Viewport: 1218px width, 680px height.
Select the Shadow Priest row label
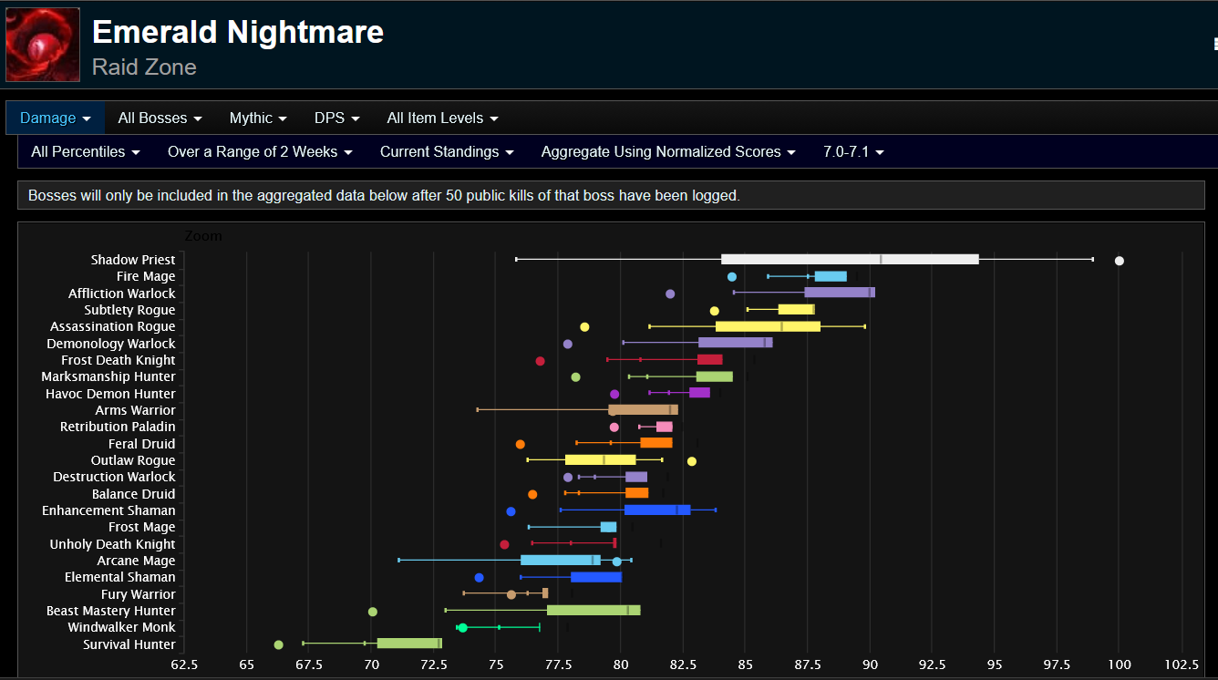point(133,260)
